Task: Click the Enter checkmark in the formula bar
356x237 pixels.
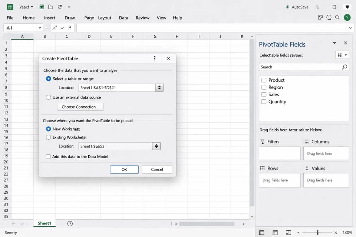Action: pyautogui.click(x=62, y=27)
